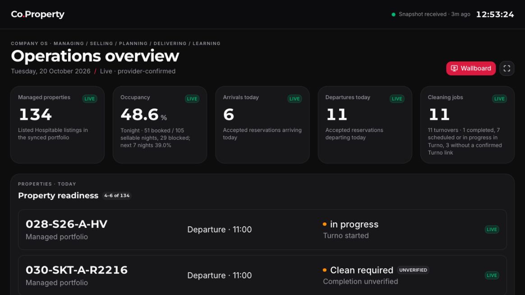Click the Operations overview heading
The width and height of the screenshot is (525, 295).
(95, 56)
